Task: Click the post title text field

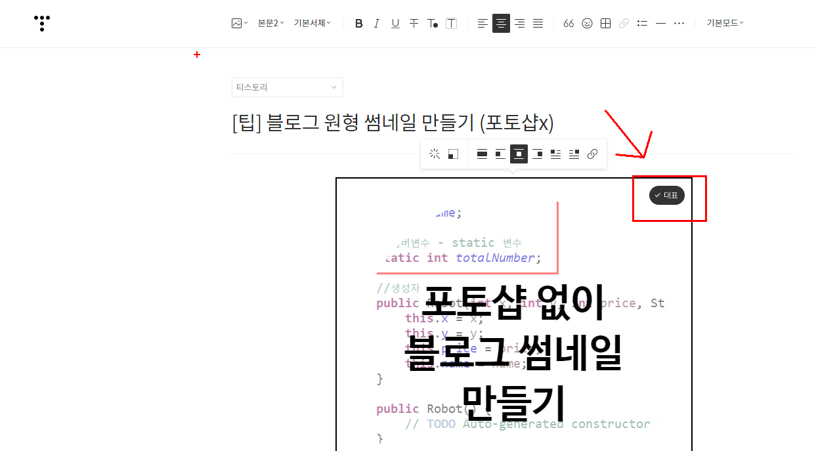Action: pos(393,123)
